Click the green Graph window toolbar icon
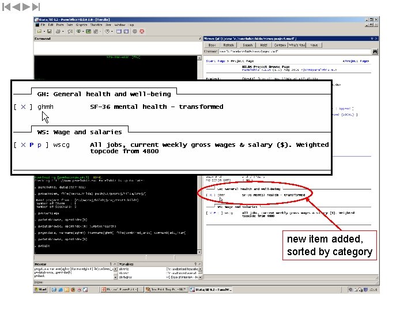Image resolution: width=415 pixels, height=311 pixels. click(88, 32)
